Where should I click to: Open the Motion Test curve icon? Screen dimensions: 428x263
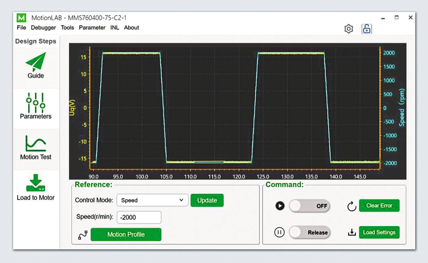click(x=36, y=143)
